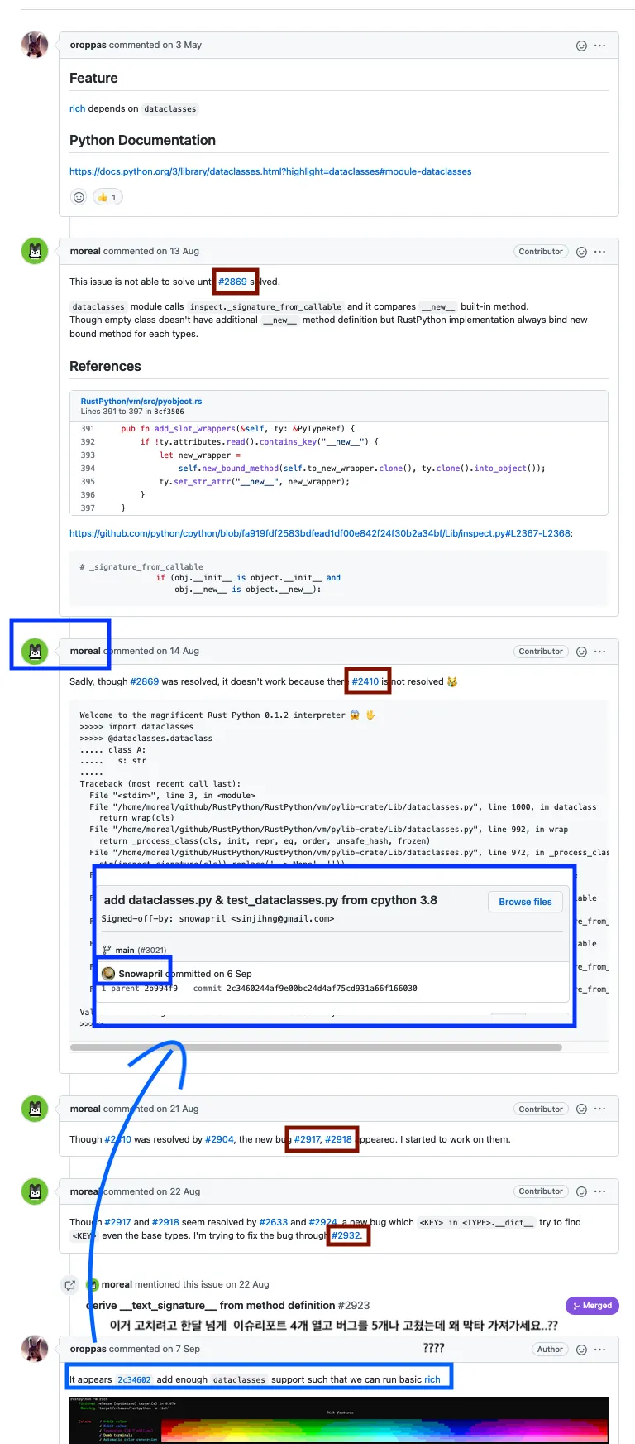The height and width of the screenshot is (1444, 635).
Task: Open moreal profile from the 13 Aug comment header
Action: (85, 251)
